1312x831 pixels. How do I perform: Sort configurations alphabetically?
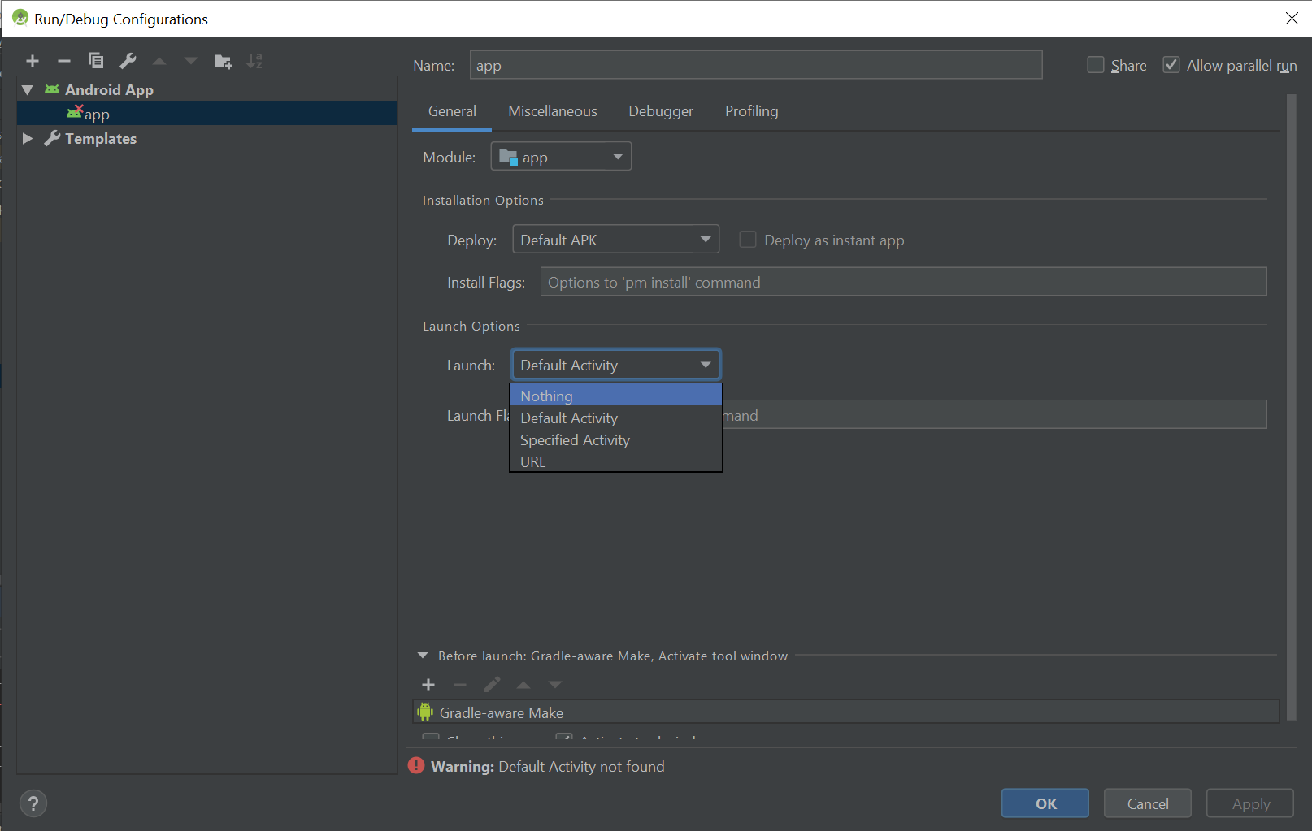pos(254,60)
